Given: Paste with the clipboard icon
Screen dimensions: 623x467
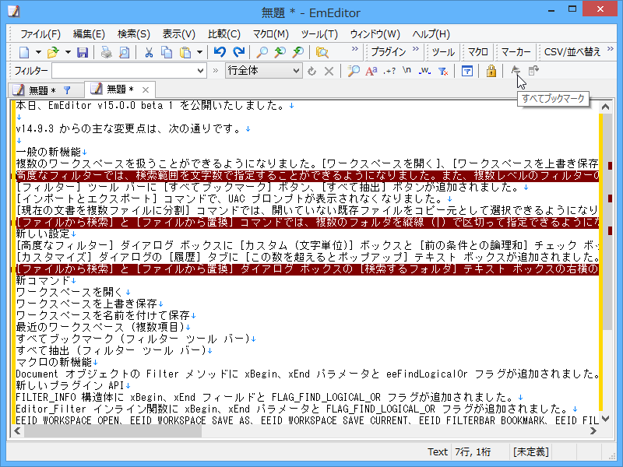Looking at the screenshot, I should [x=185, y=52].
